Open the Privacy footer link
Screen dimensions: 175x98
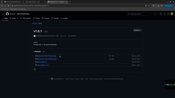[72, 79]
